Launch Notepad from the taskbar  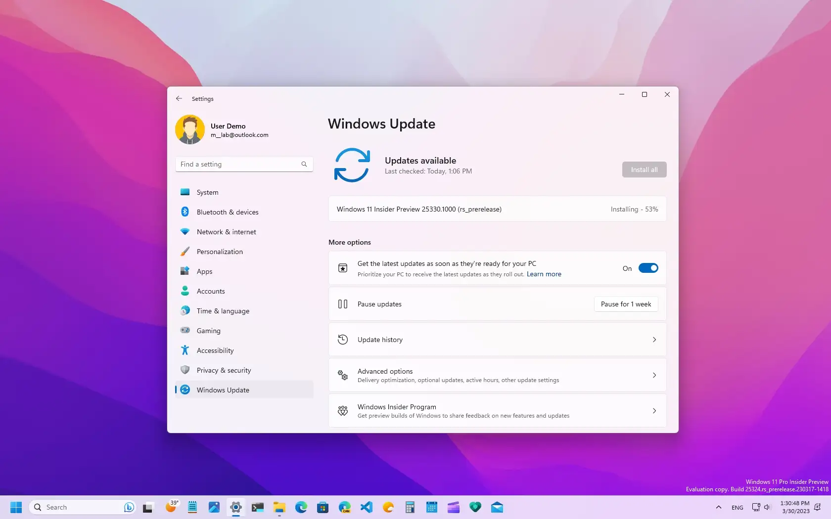point(192,507)
